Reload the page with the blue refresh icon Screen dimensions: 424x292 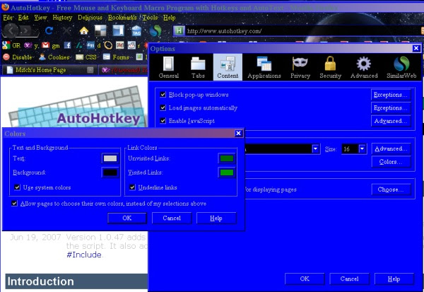coord(49,30)
